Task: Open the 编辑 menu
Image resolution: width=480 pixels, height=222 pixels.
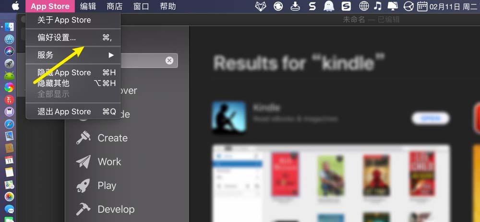Action: point(88,6)
